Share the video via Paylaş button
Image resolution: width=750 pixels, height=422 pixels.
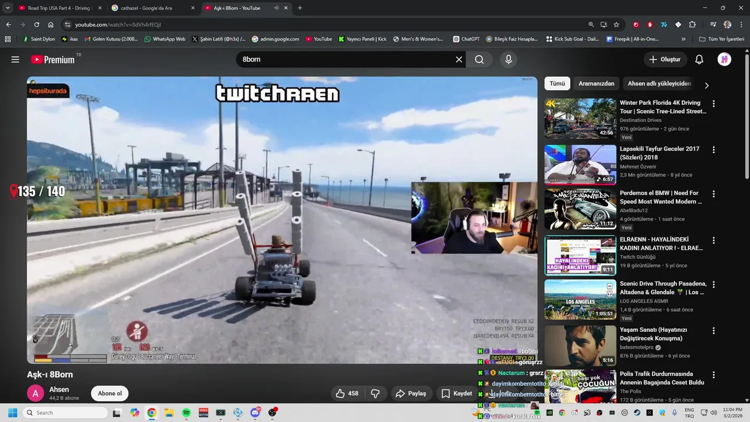[x=411, y=393]
